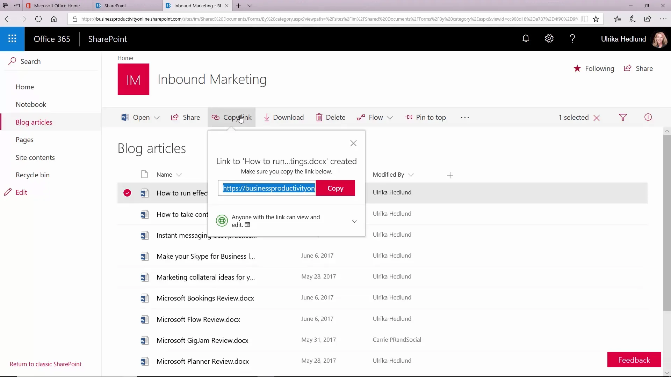Click the SharePoint link in the header
This screenshot has width=671, height=377.
(108, 39)
